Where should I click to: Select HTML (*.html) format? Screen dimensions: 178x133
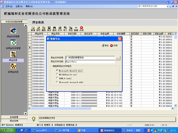pyautogui.click(x=57, y=78)
